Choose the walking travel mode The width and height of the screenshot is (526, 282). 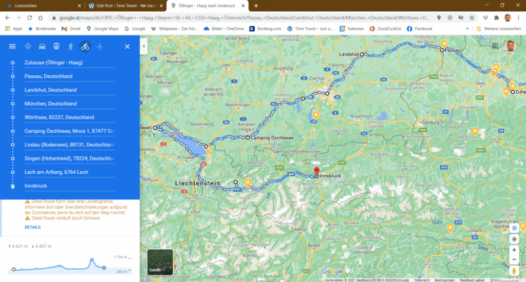tap(70, 47)
